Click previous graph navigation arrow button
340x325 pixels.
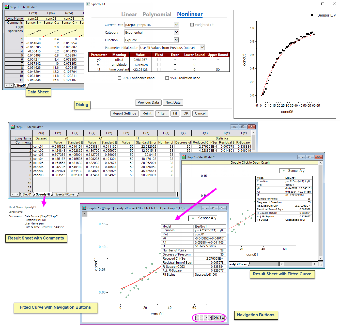tap(202, 318)
